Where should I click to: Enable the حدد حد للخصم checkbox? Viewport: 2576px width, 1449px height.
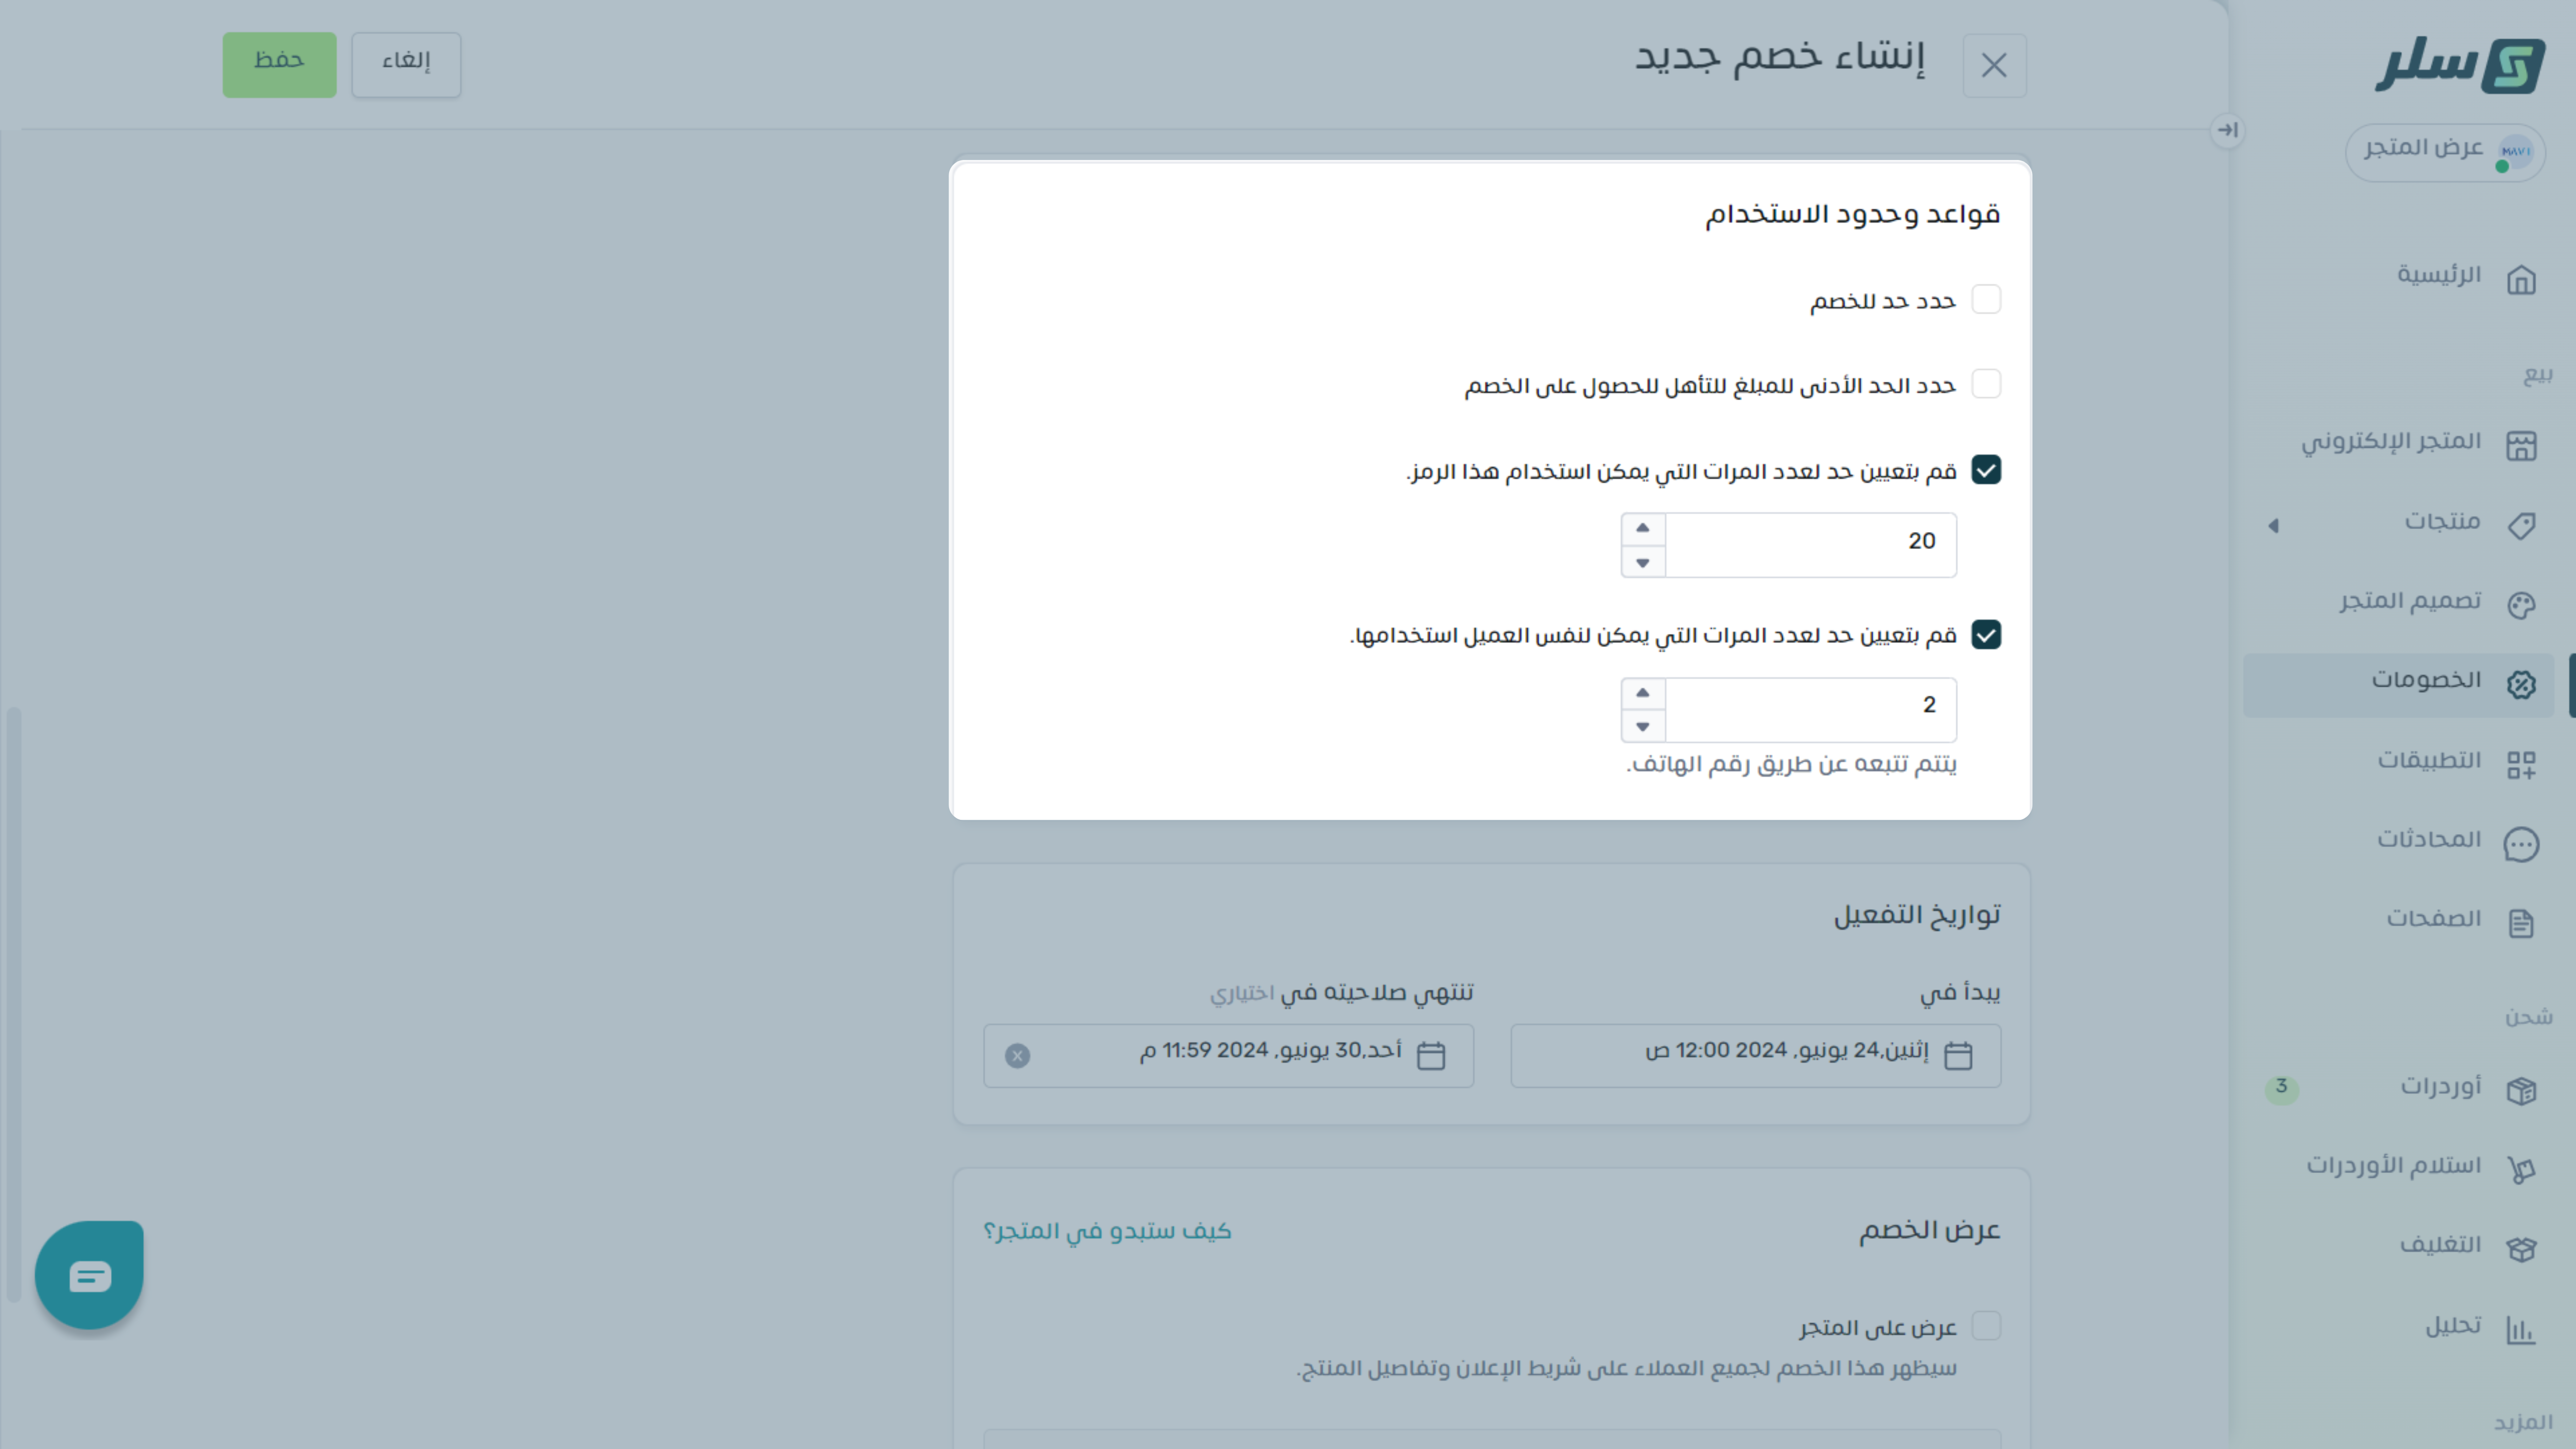click(1986, 300)
